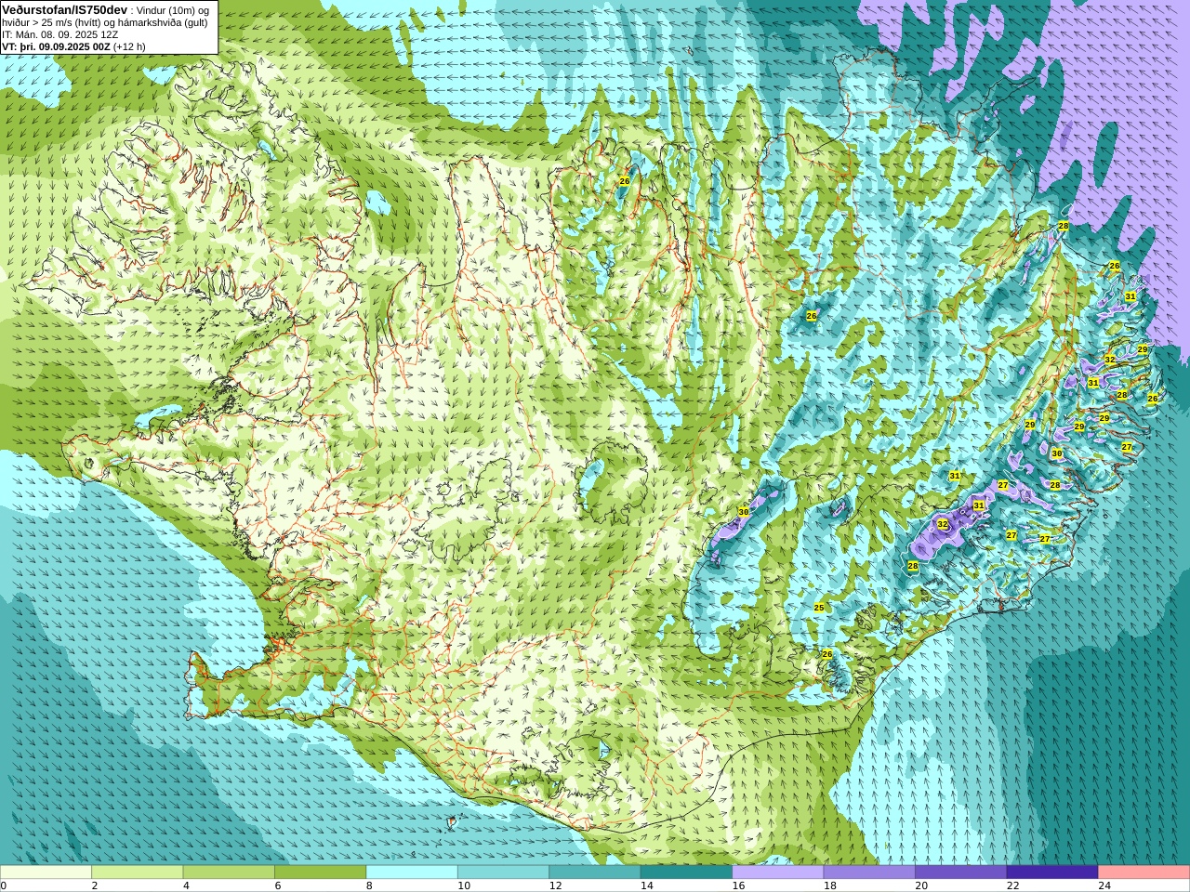Click the 8–10 m/s light cyan legend swatch

pos(412,872)
